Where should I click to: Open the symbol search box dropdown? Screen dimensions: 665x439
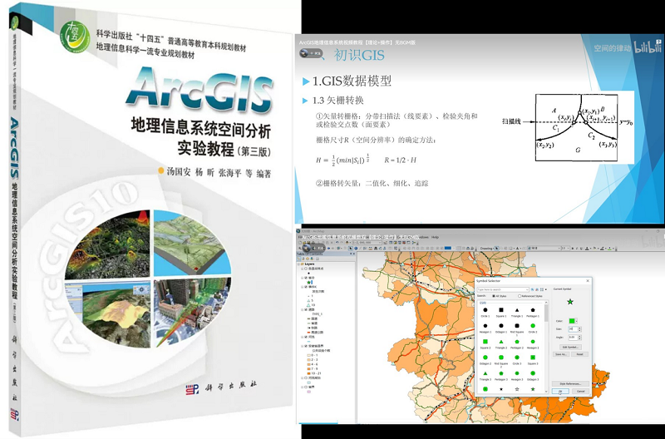[x=527, y=289]
